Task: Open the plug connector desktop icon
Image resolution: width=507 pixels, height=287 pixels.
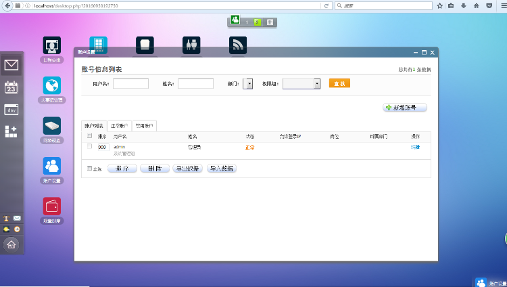Action: (x=191, y=45)
